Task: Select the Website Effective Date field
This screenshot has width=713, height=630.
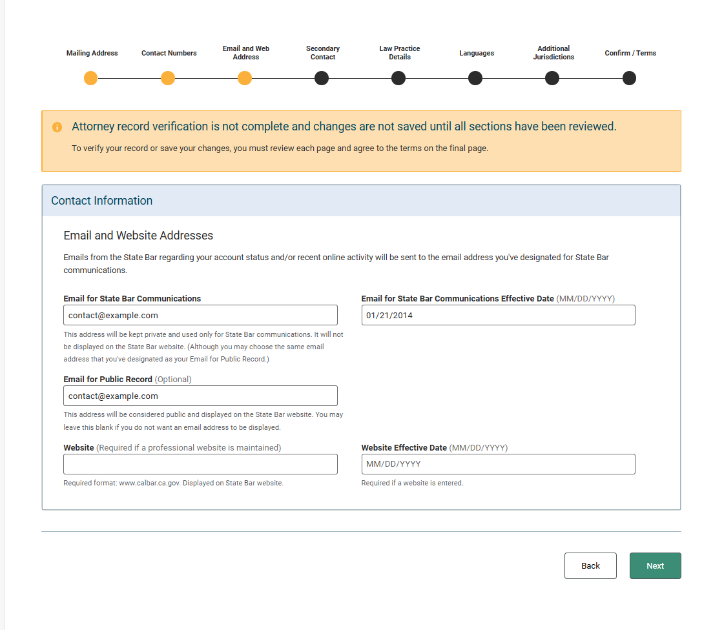Action: (498, 464)
